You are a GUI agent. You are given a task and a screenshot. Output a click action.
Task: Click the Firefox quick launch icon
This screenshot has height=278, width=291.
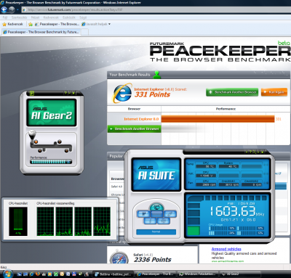37,274
